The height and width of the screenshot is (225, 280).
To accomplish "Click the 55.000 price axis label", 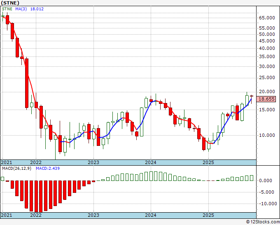I will 267,28.
